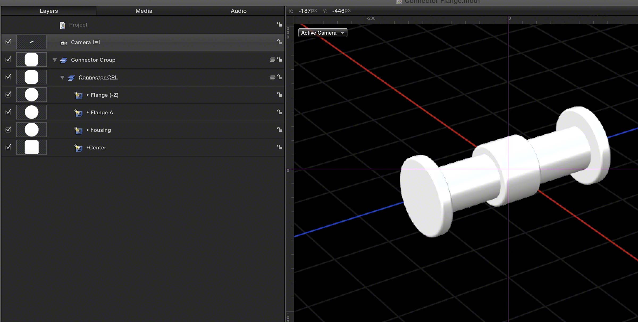638x322 pixels.
Task: Toggle the 2D/3D stack icon on Connector Group
Action: 272,60
